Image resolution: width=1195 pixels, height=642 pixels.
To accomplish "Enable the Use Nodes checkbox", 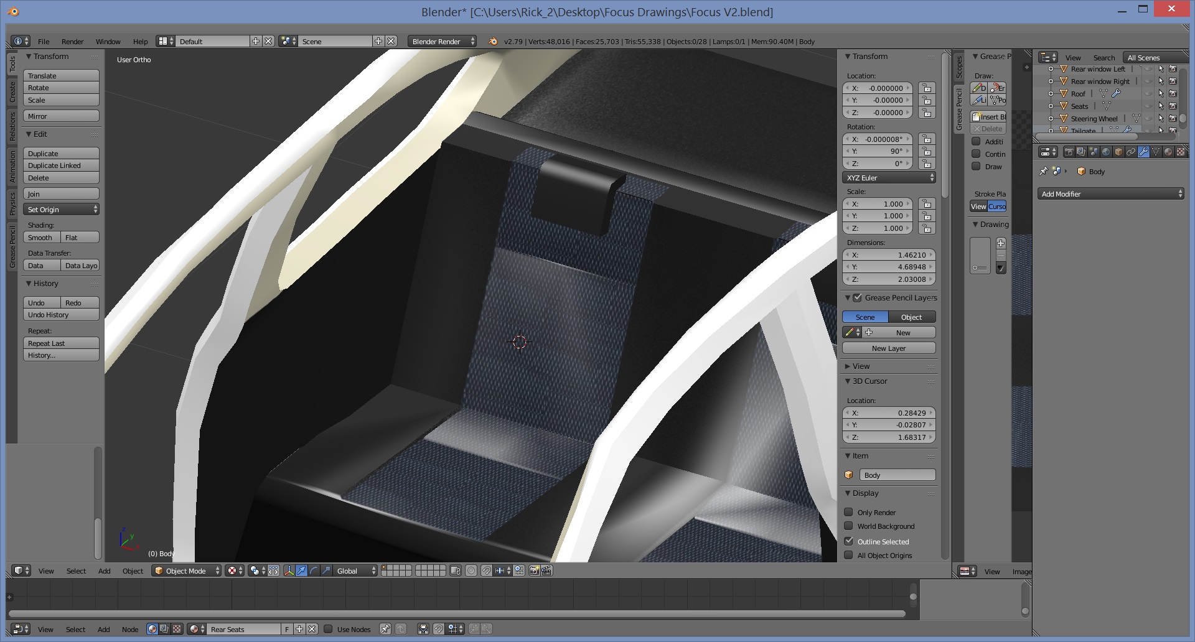I will click(328, 629).
